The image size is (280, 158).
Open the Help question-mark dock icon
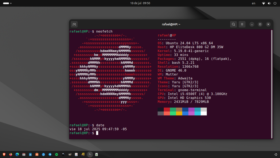[x=43, y=154]
